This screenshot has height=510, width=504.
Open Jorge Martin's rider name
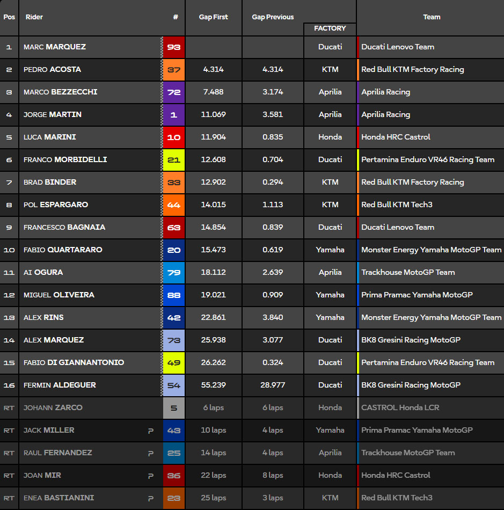tap(53, 115)
